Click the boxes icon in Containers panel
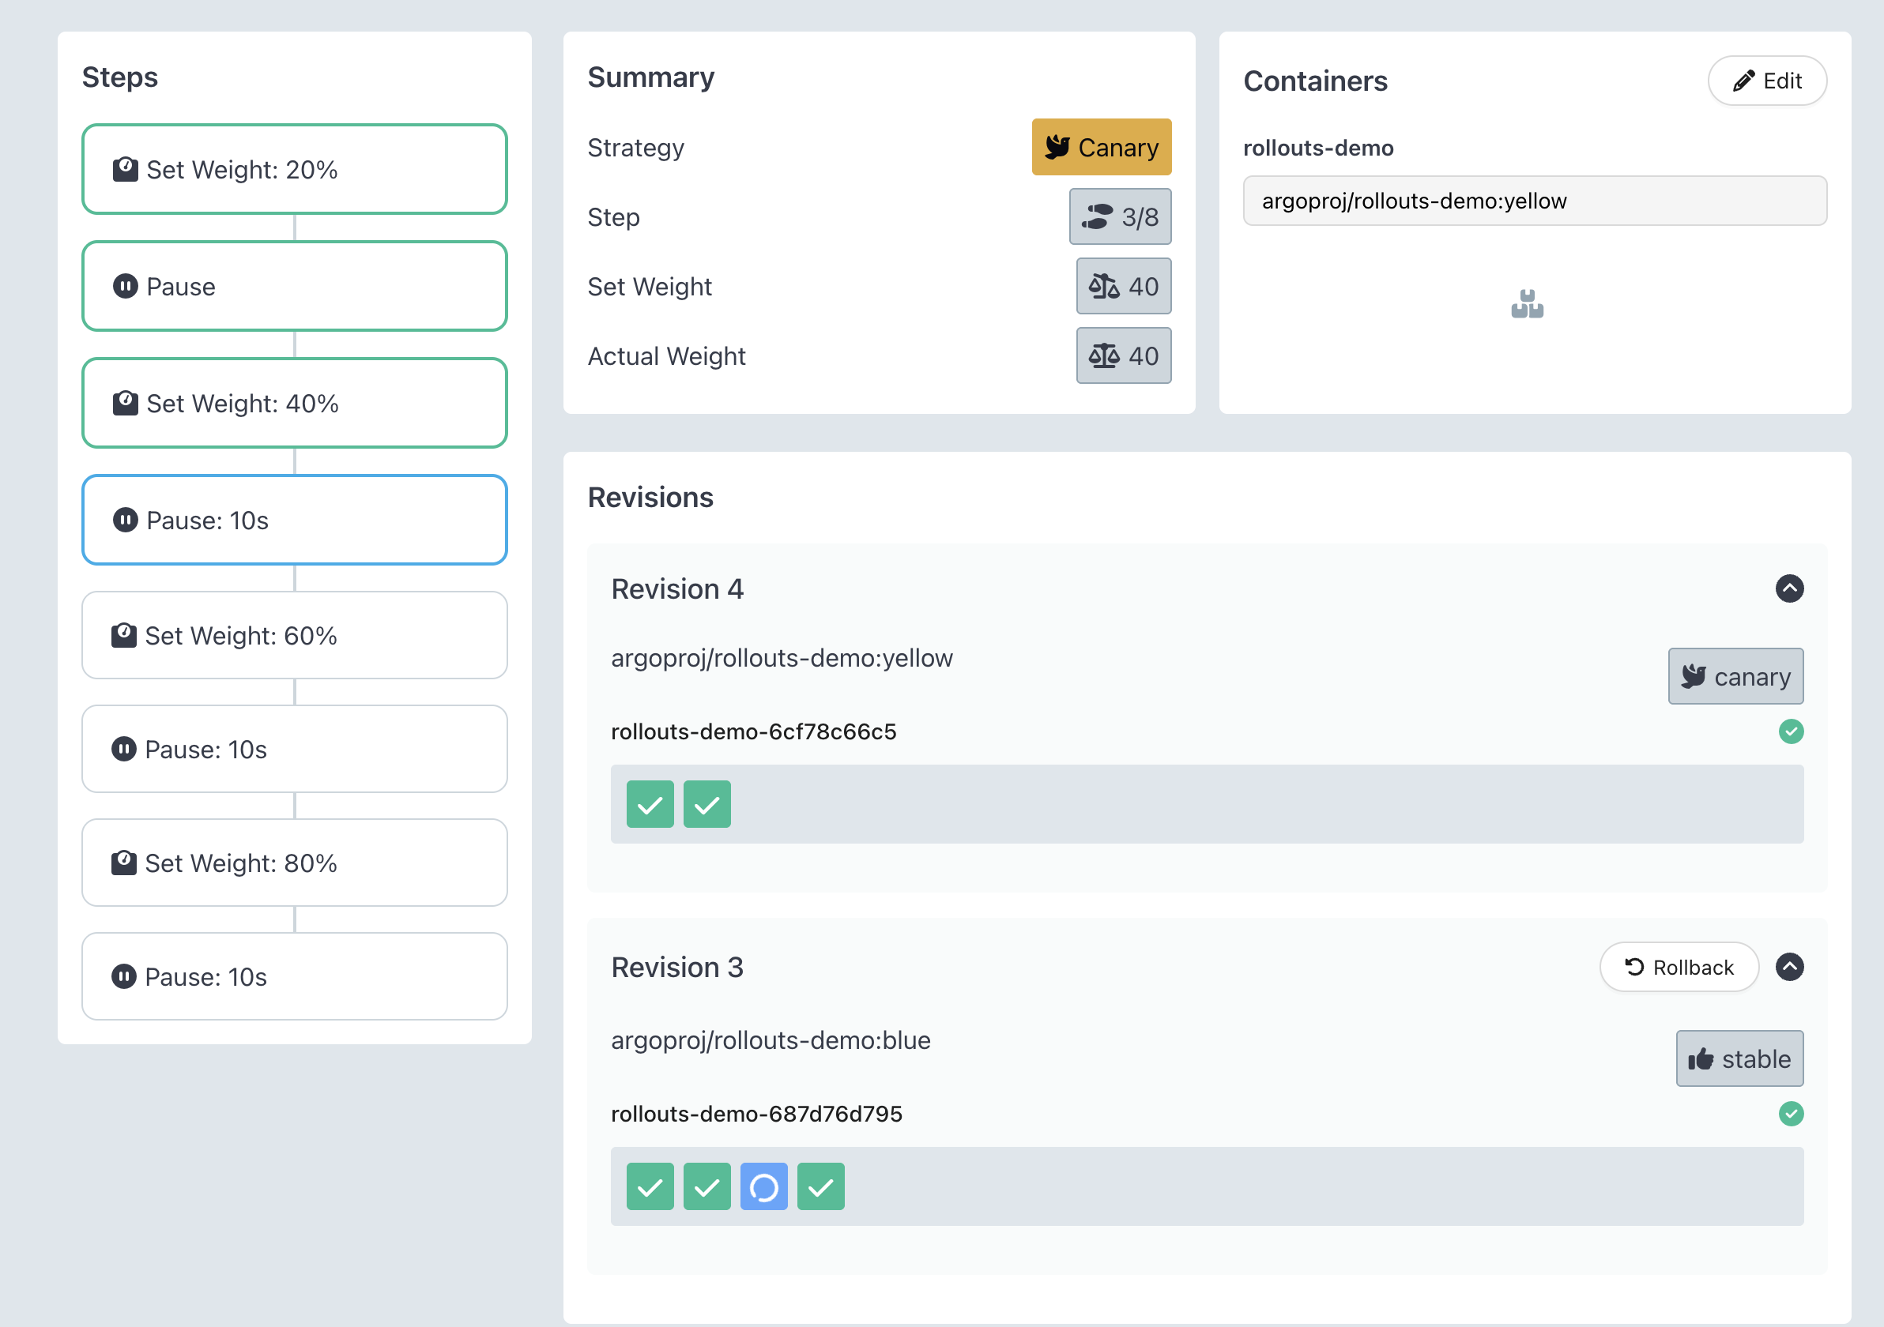 coord(1526,304)
